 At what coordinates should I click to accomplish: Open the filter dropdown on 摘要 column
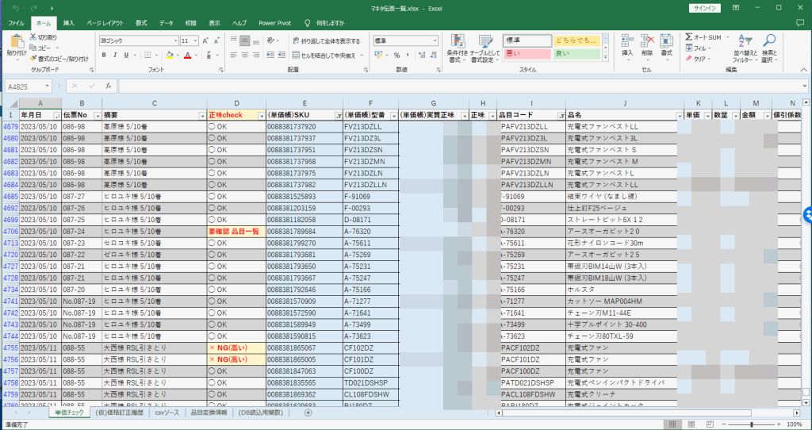201,116
